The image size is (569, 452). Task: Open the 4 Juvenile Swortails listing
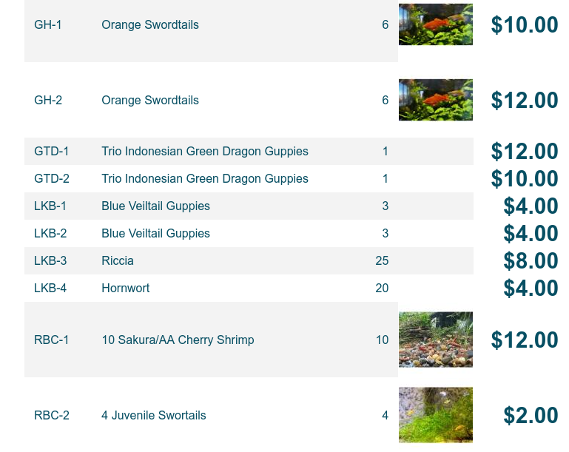tap(153, 415)
